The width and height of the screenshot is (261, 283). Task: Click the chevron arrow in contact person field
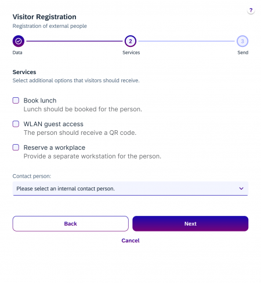(x=241, y=189)
